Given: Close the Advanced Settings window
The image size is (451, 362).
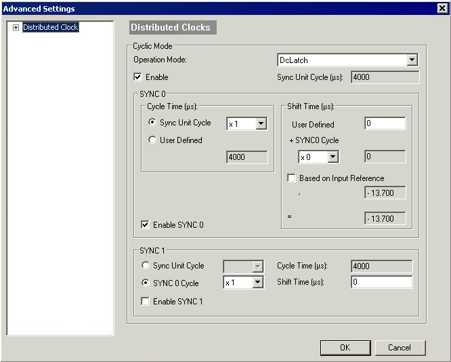Looking at the screenshot, I should [x=442, y=8].
